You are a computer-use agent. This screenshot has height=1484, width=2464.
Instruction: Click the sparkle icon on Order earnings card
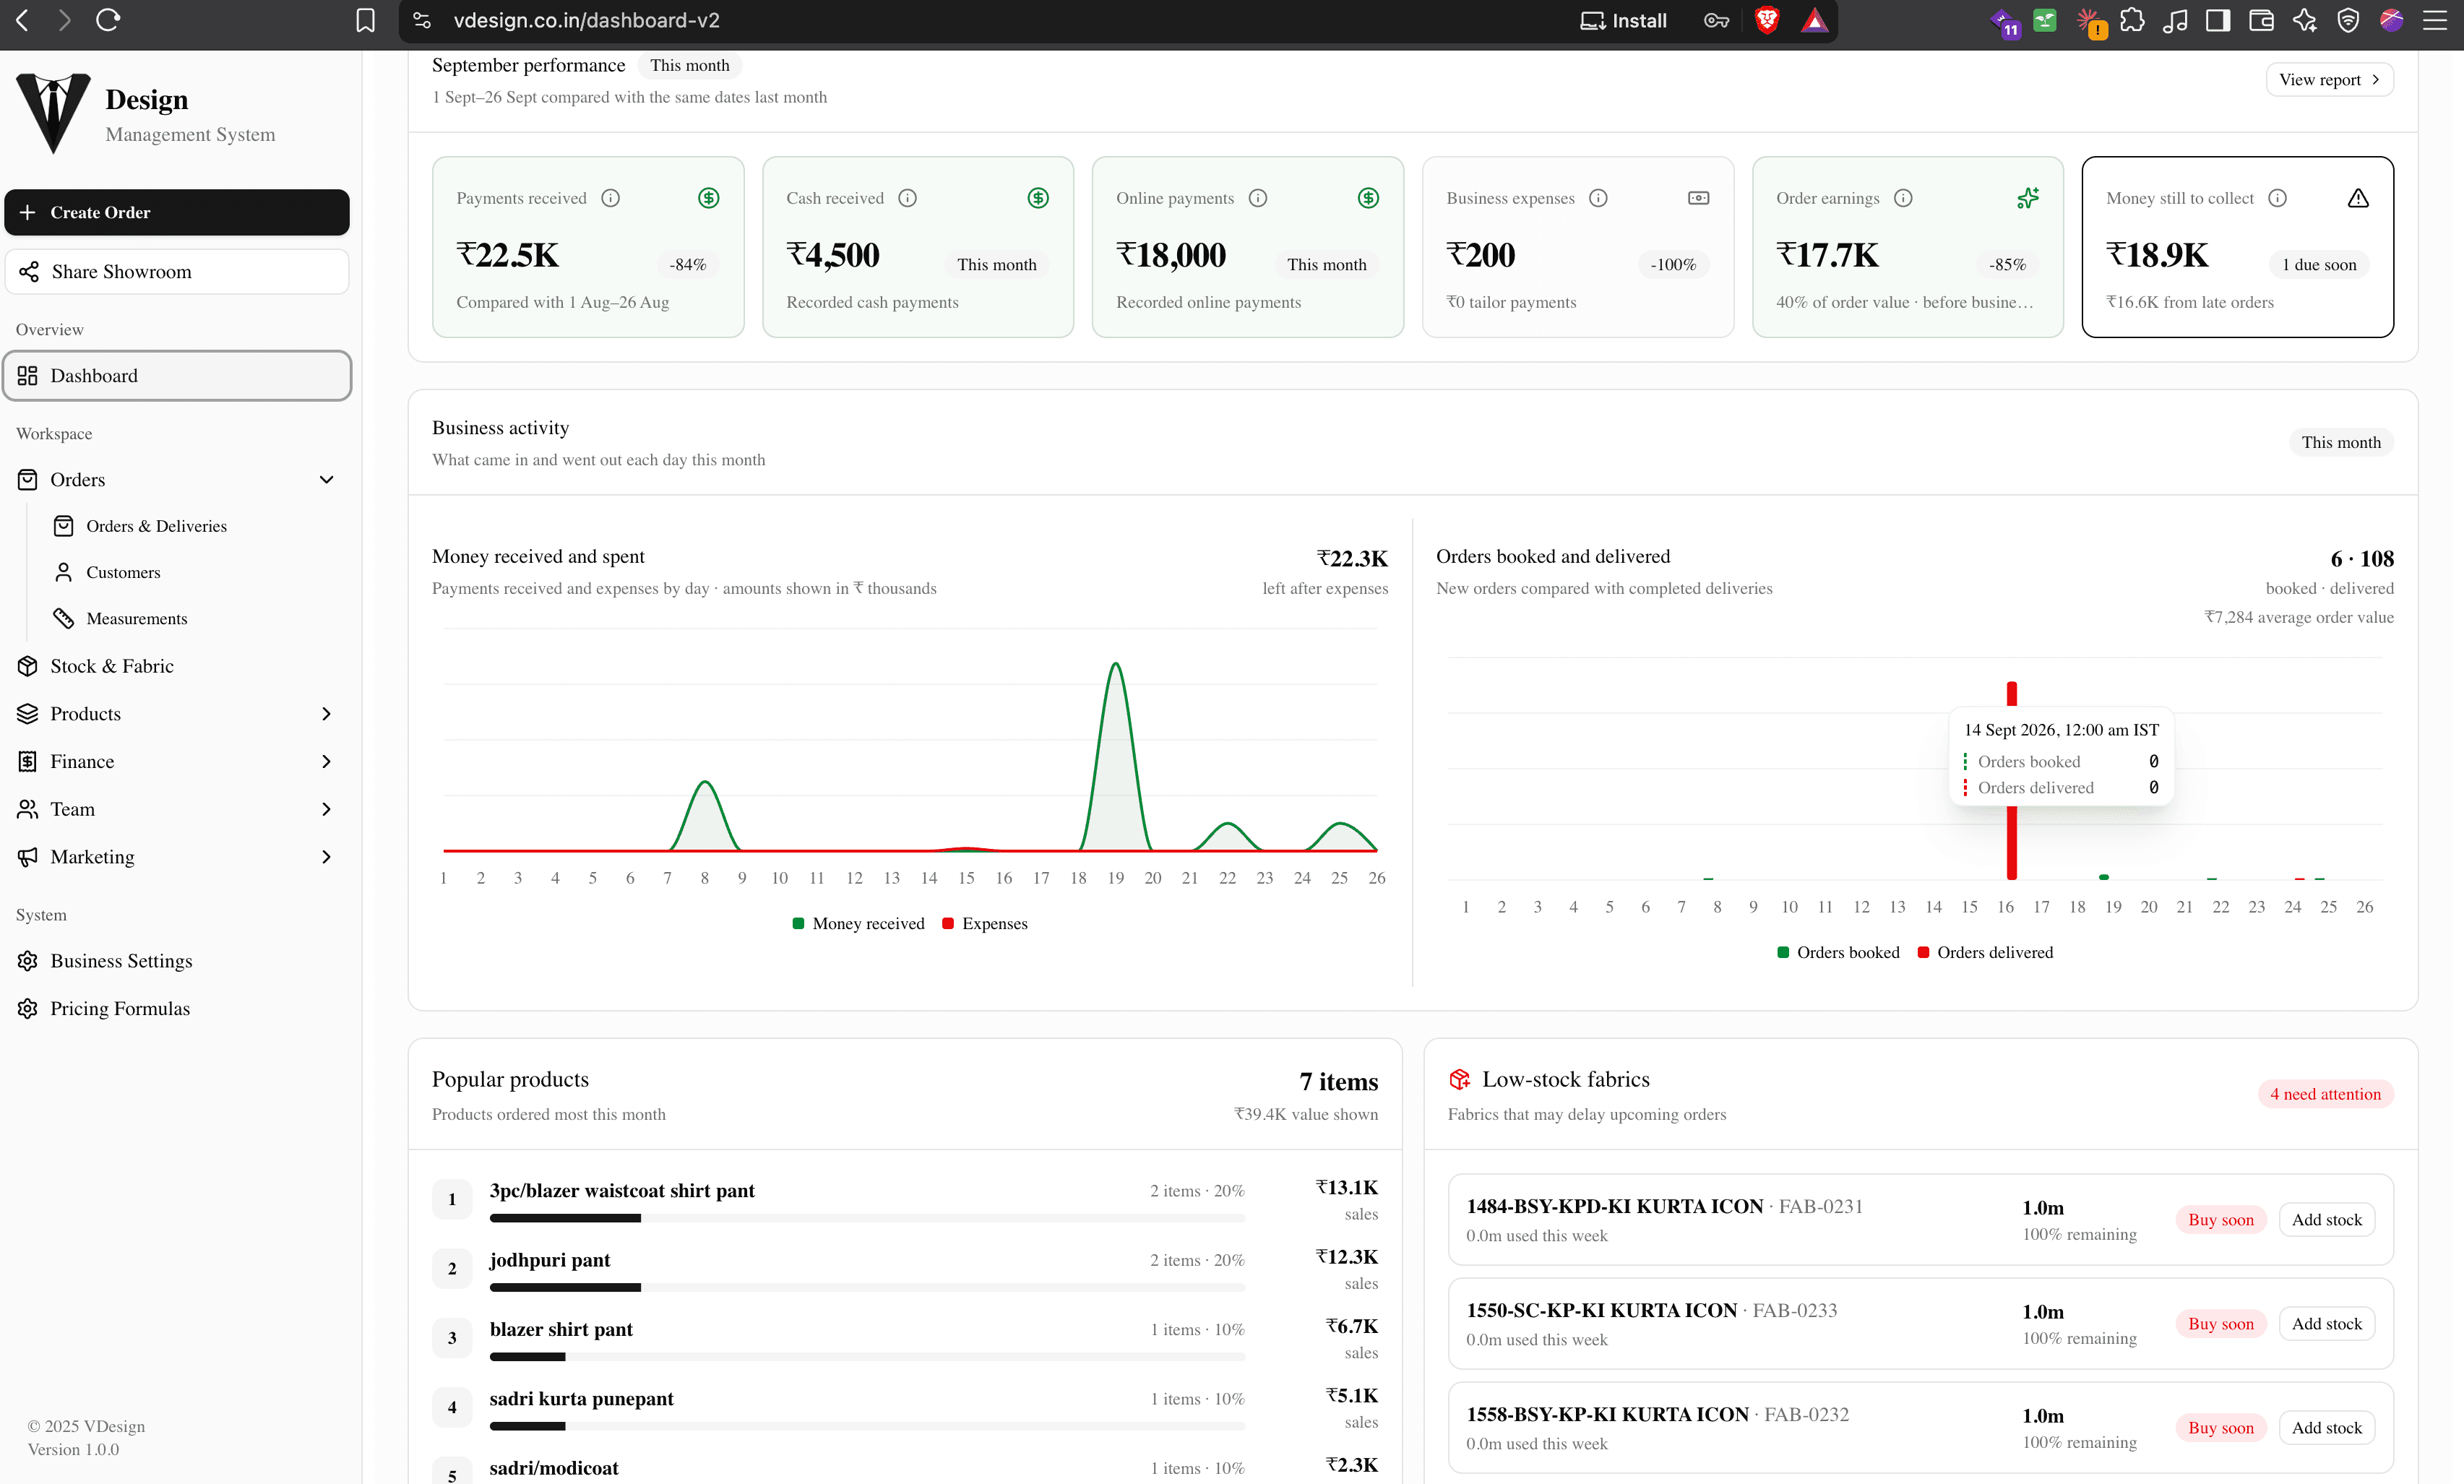point(2028,198)
